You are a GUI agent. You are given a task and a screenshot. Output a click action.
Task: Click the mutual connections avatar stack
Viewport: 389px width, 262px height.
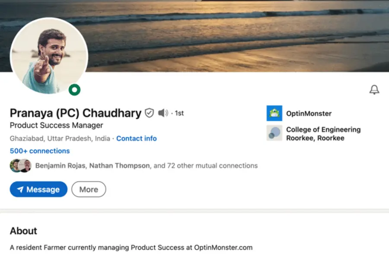[x=21, y=165]
